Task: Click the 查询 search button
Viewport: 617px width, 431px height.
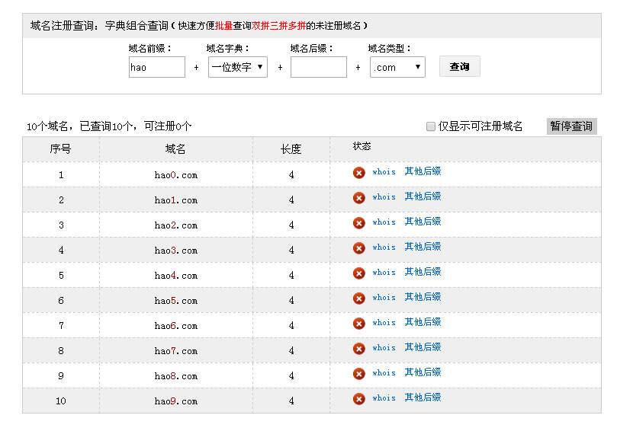Action: pos(460,66)
